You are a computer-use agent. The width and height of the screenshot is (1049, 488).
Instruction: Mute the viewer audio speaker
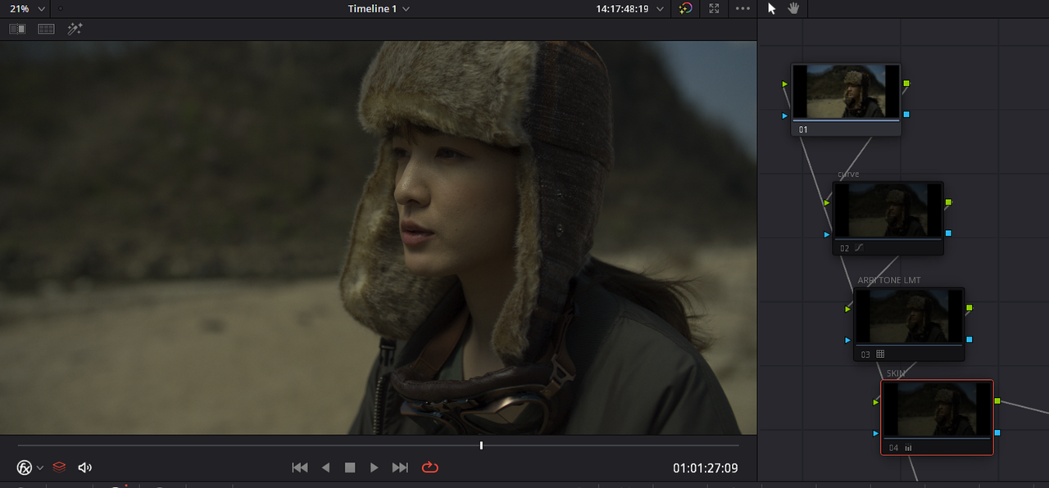coord(84,468)
